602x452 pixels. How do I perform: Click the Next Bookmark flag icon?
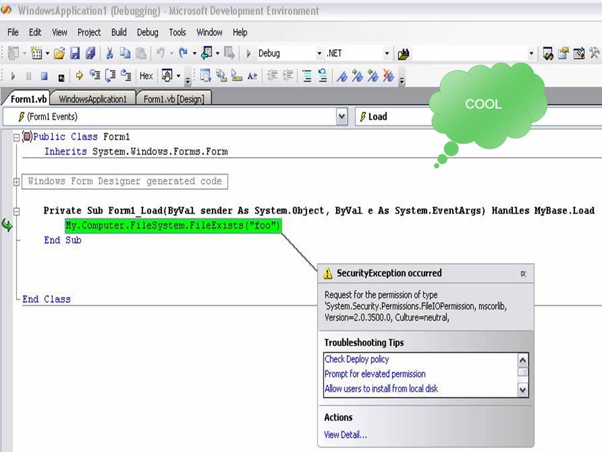point(357,76)
